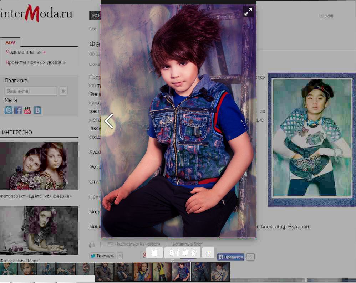Select filmstrip thumbnail of girl in colorful jacket
The image size is (356, 283).
[x=143, y=272]
